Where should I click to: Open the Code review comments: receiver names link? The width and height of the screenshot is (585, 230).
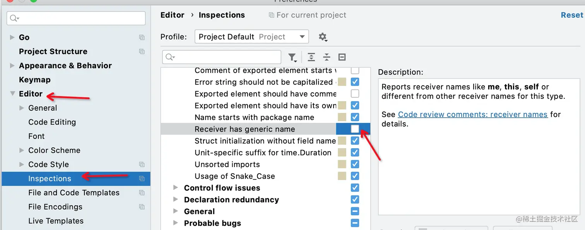pyautogui.click(x=472, y=114)
